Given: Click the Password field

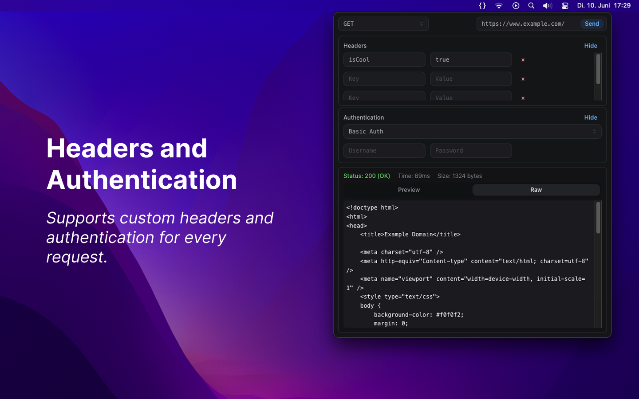Looking at the screenshot, I should pos(471,151).
